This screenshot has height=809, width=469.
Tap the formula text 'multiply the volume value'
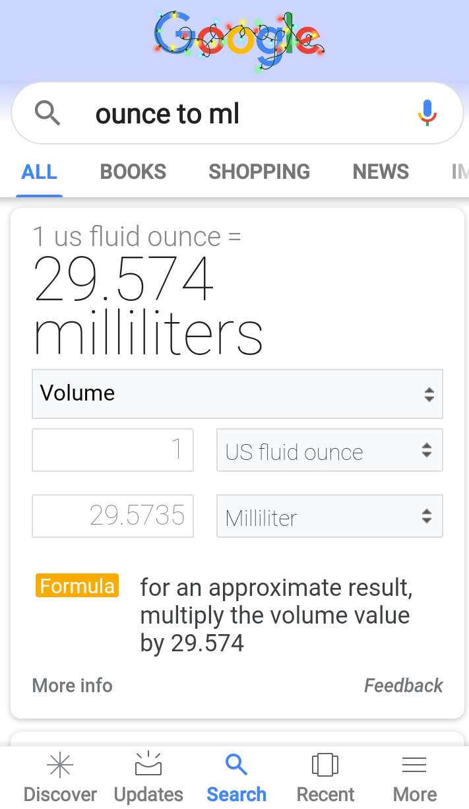(x=275, y=616)
